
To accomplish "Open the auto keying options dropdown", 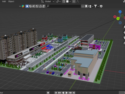I will (x=52, y=93).
